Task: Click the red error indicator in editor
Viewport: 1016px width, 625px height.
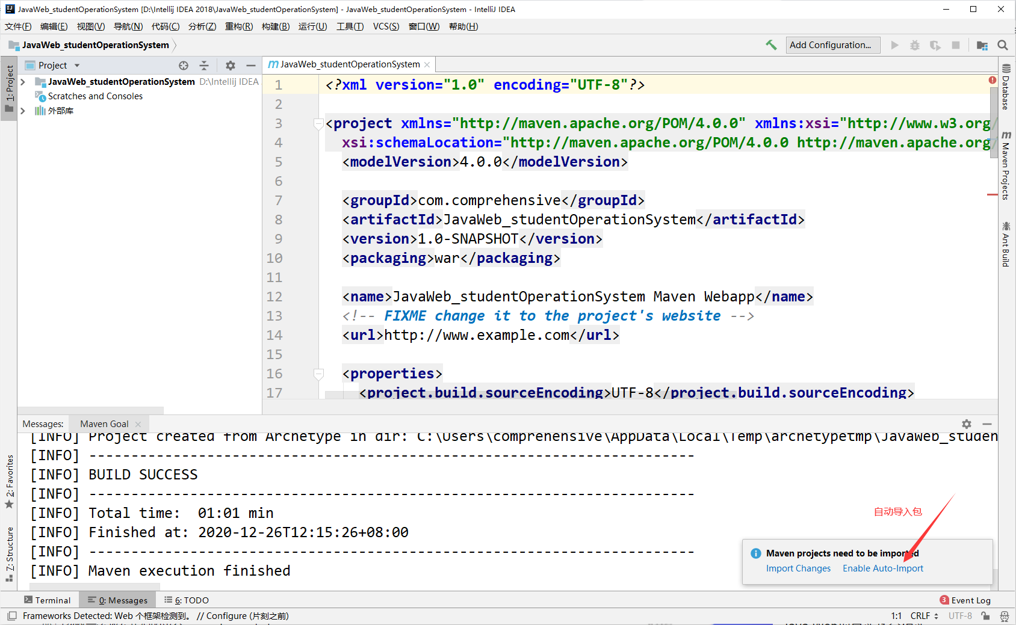Action: click(x=993, y=80)
